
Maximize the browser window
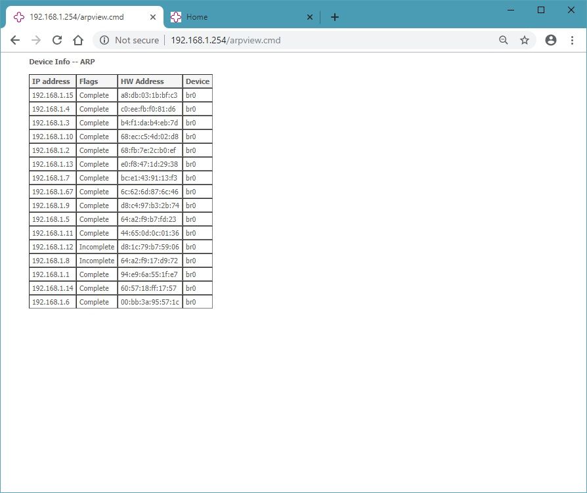click(x=541, y=10)
